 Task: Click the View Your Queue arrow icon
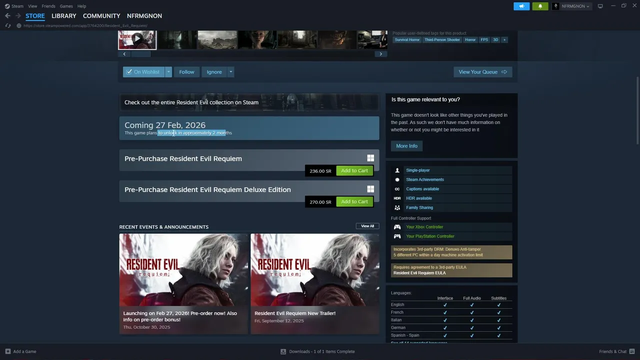[504, 72]
